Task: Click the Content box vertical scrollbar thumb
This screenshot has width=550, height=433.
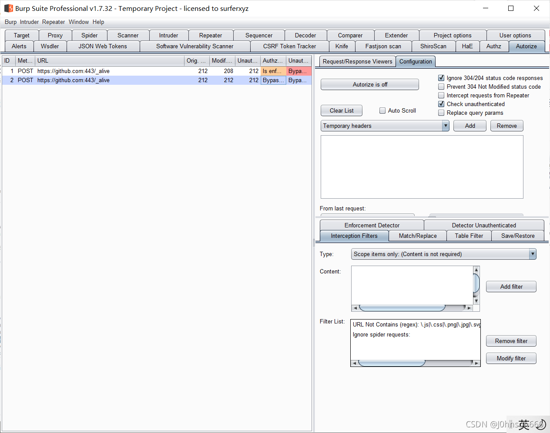Action: [476, 283]
